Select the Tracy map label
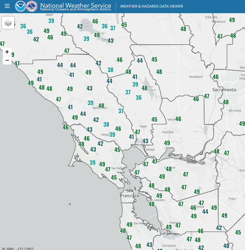Image resolution: width=245 pixels, height=250 pixels. 232,199
